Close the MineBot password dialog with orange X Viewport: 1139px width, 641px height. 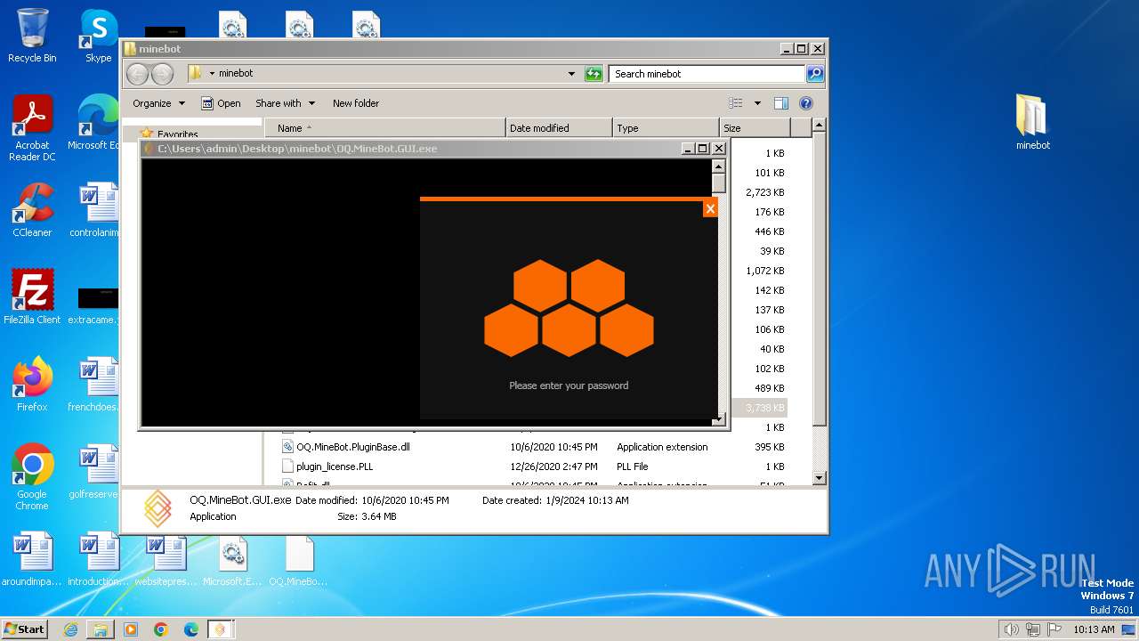[x=709, y=208]
